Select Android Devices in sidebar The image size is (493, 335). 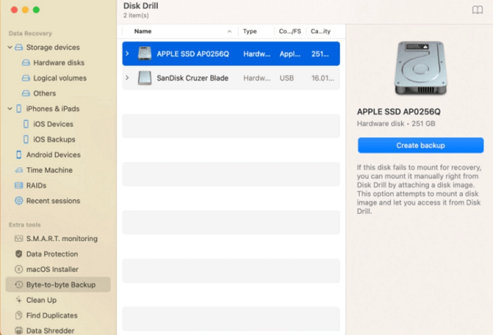click(x=53, y=155)
